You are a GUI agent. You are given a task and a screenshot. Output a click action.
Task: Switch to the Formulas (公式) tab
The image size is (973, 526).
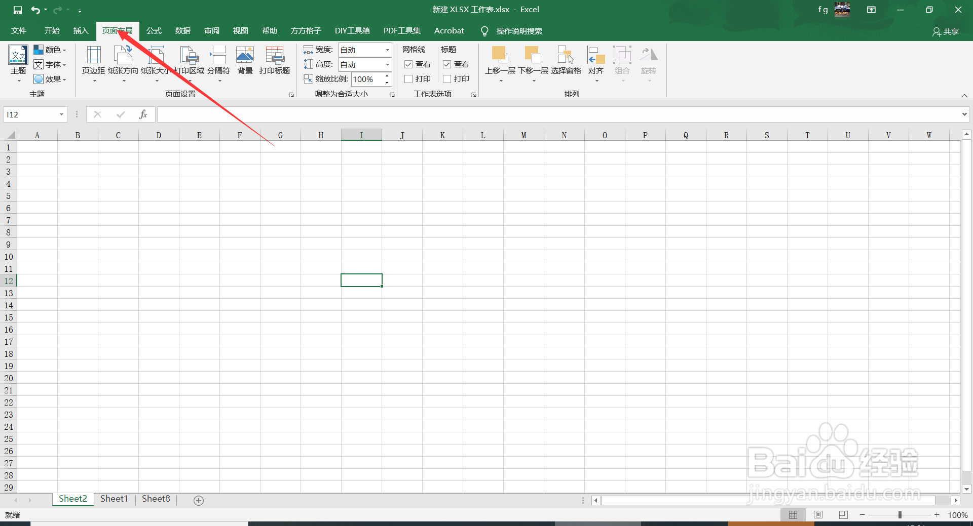click(154, 31)
